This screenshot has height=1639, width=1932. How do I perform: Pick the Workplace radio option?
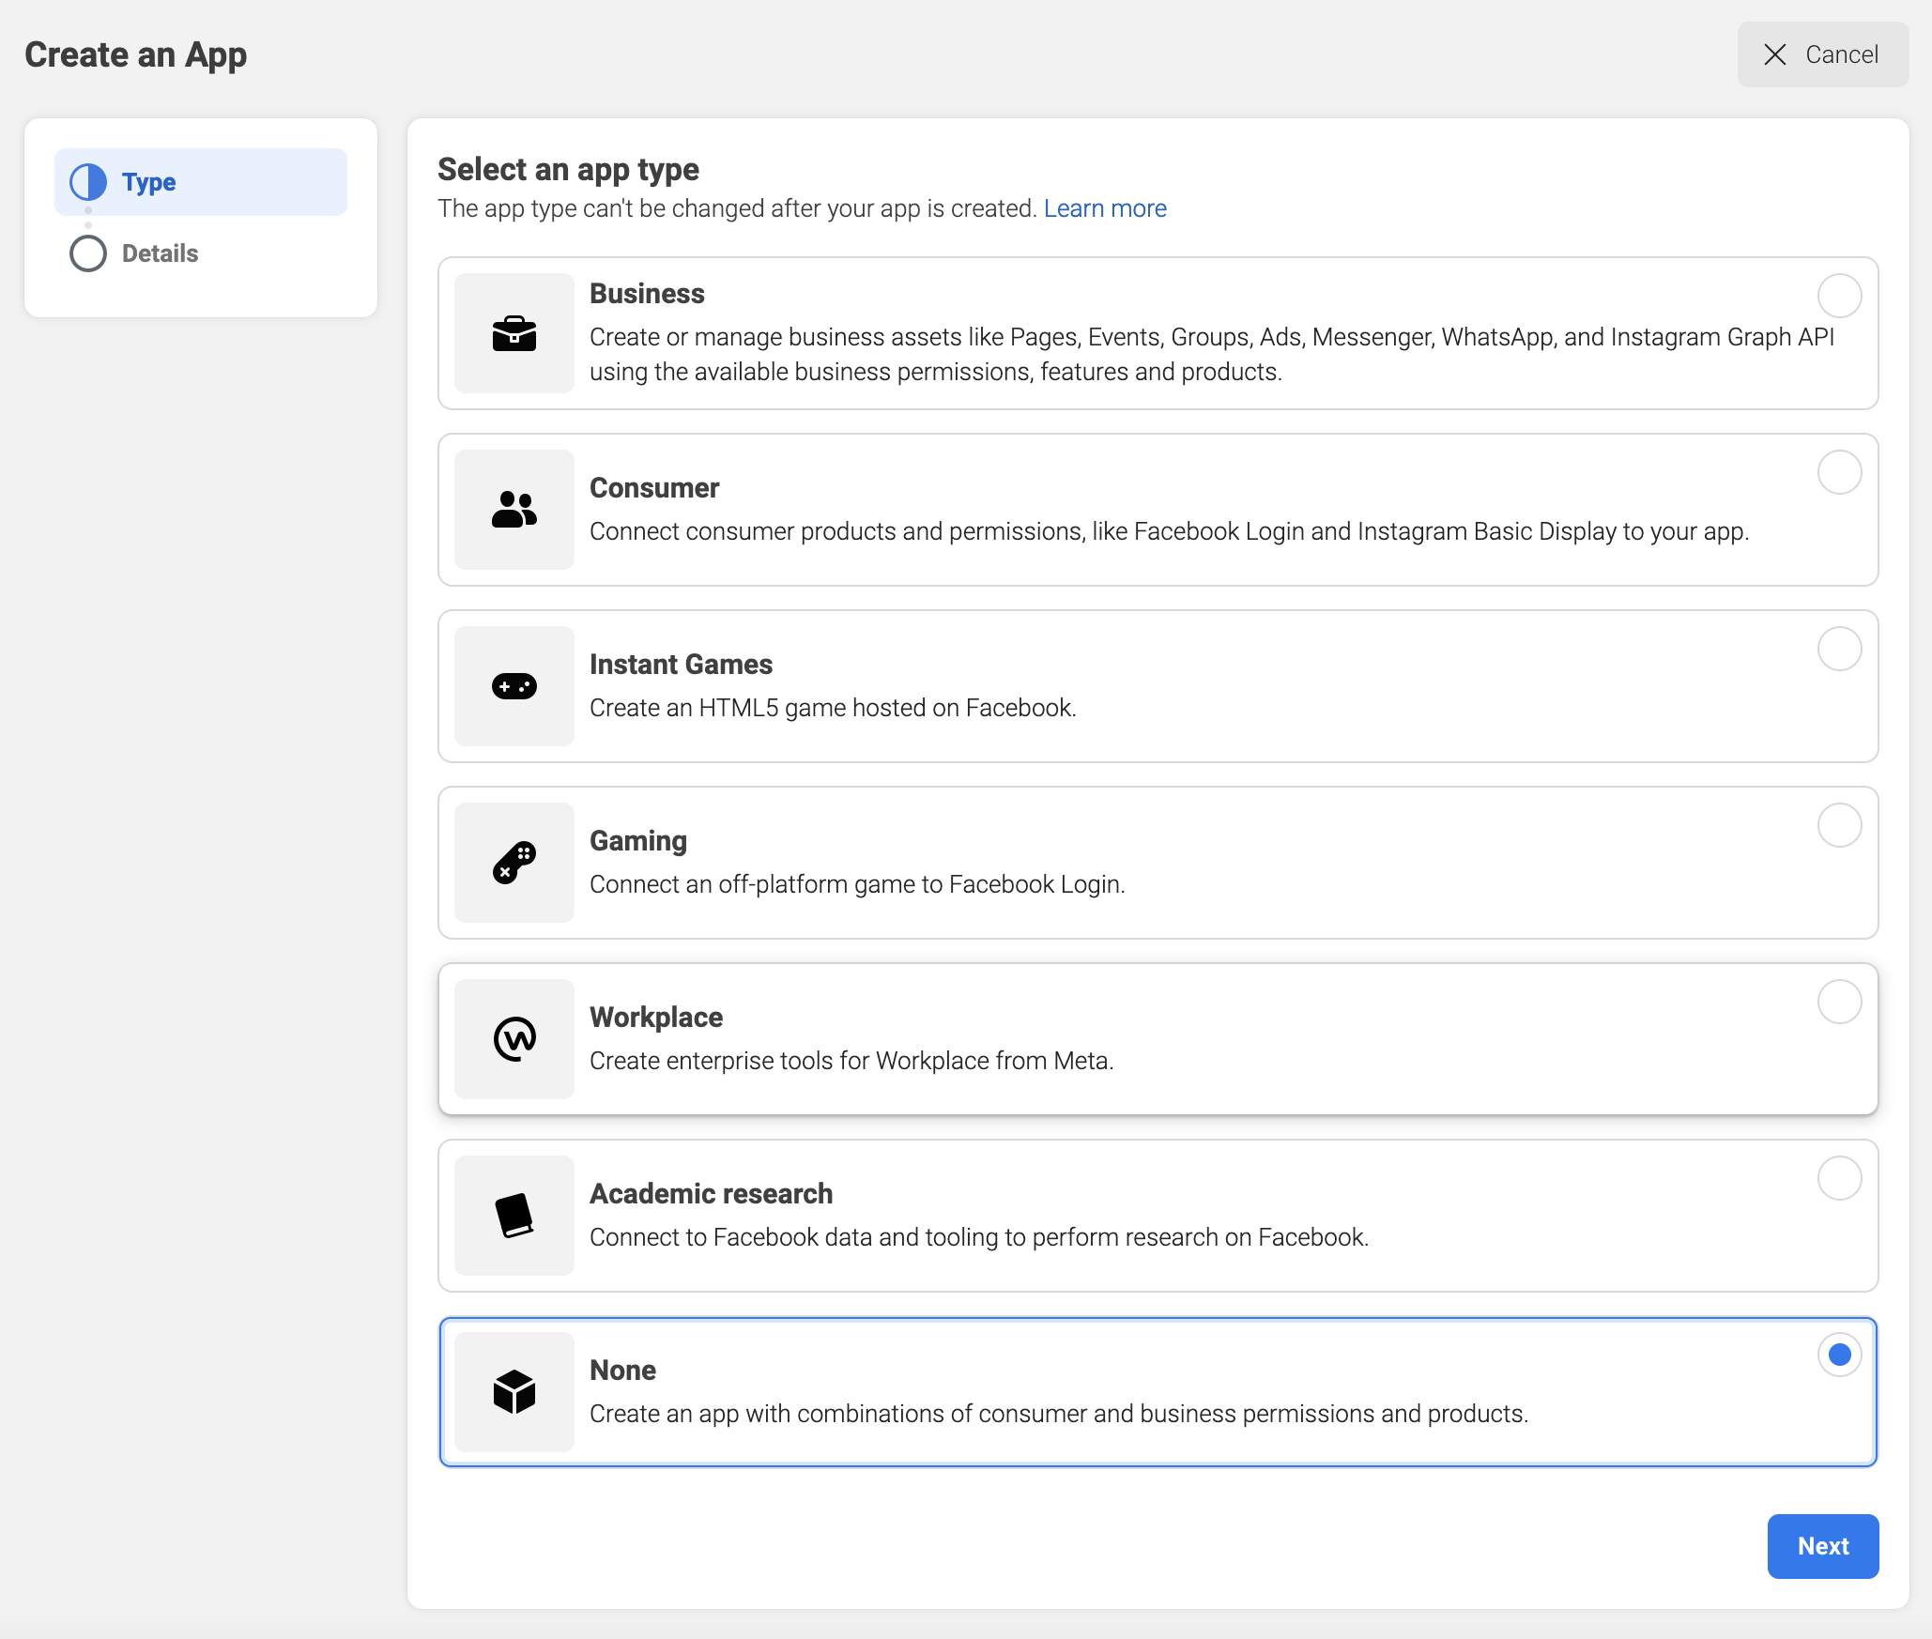pyautogui.click(x=1839, y=1002)
